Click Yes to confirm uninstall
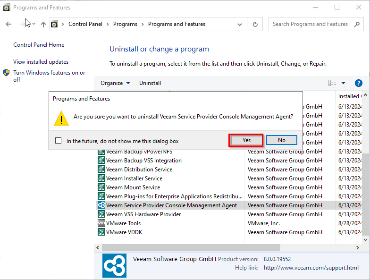The image size is (370, 280). [246, 140]
